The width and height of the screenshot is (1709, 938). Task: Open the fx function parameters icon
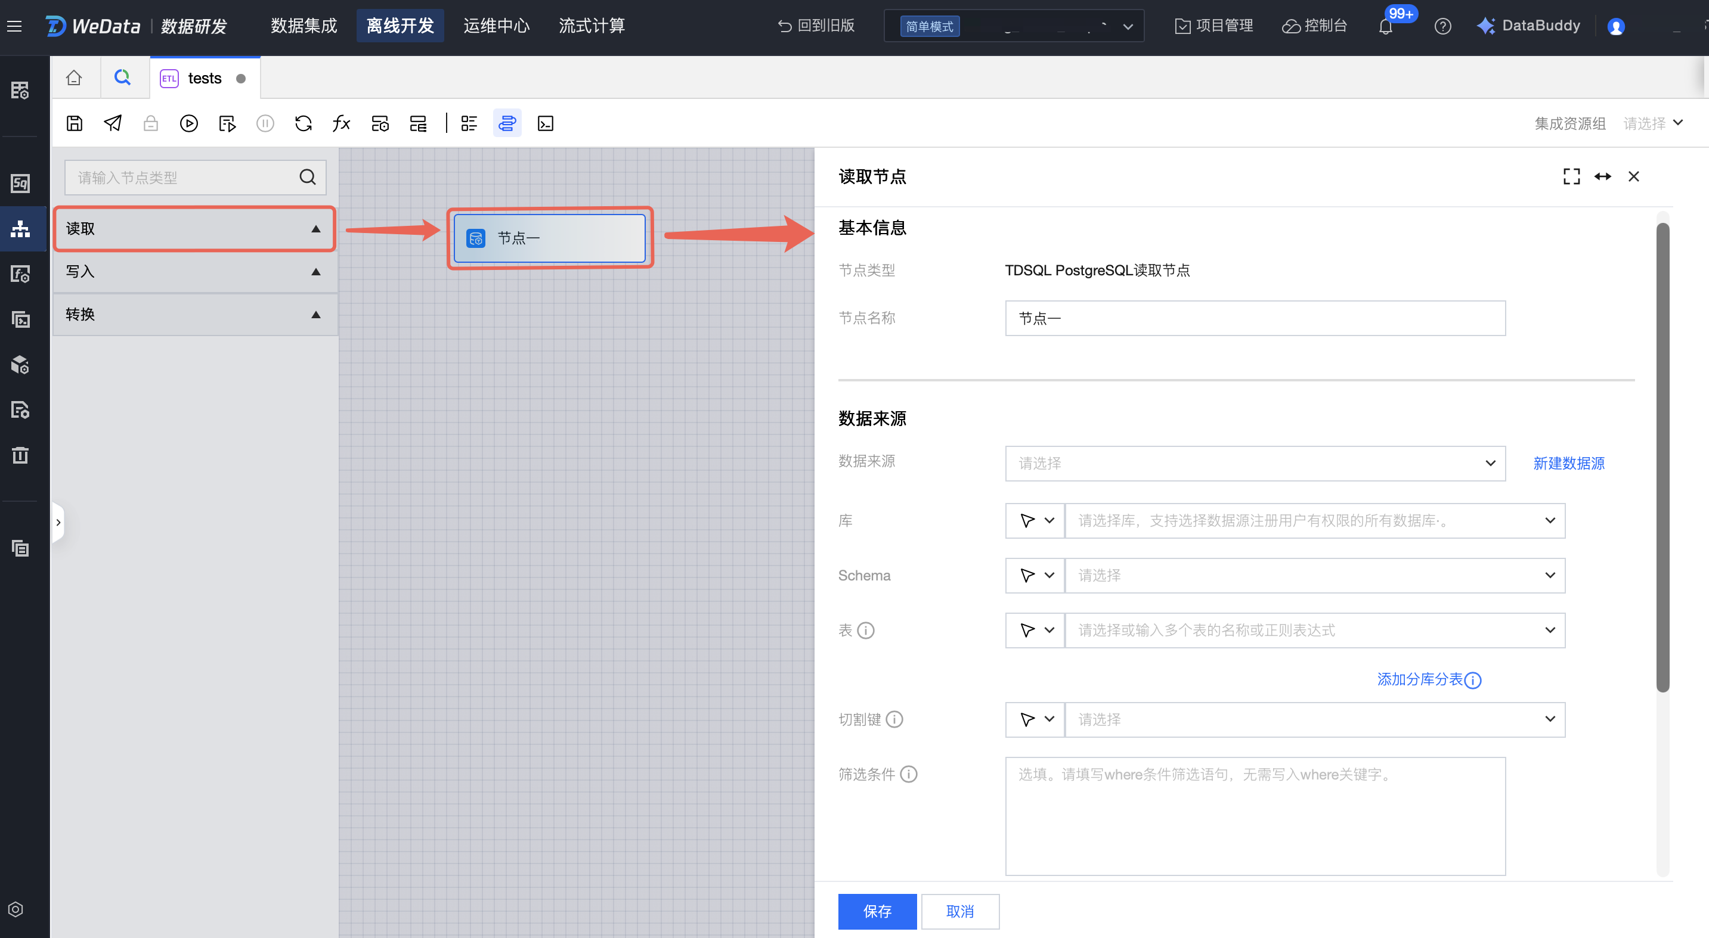(341, 123)
